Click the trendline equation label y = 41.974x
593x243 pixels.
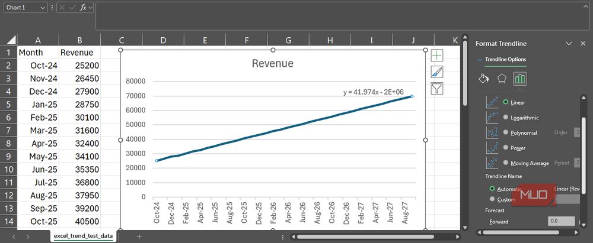click(373, 92)
